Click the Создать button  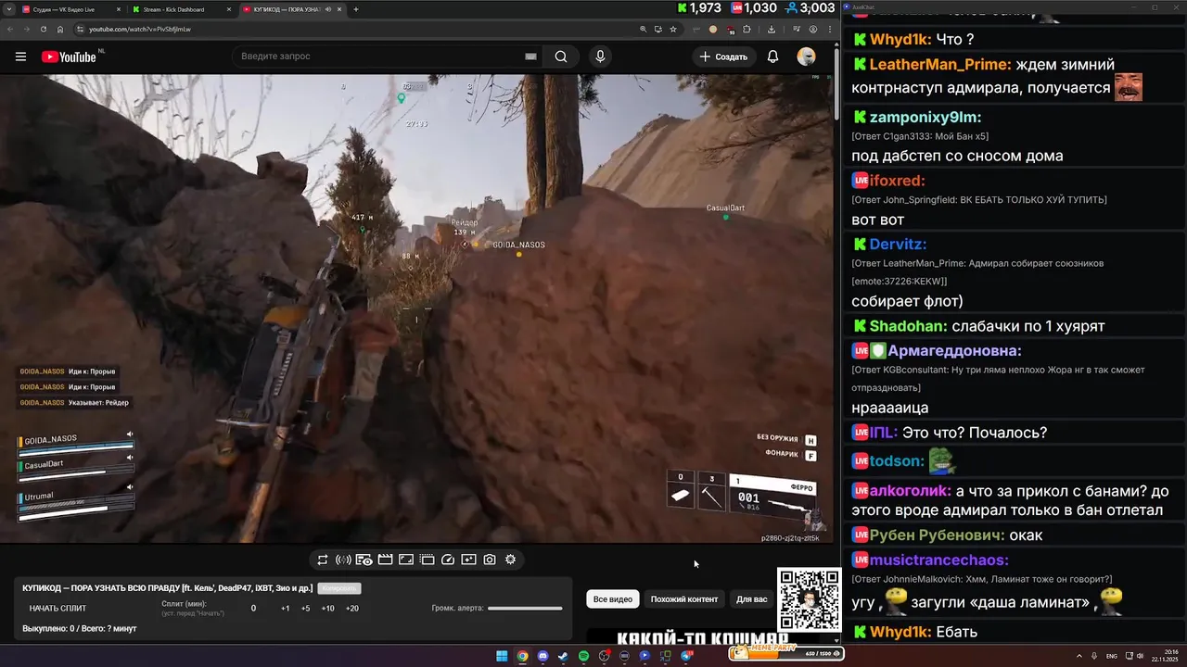724,57
